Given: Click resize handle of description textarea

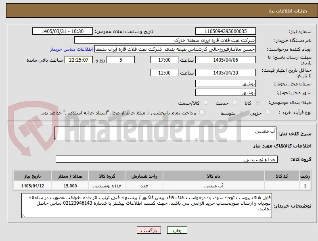Looking at the screenshot, I should coord(56,138).
